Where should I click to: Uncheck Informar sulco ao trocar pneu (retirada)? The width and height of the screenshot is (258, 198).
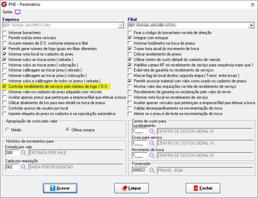coord(5,60)
